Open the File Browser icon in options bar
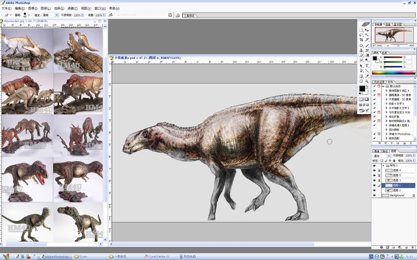Image resolution: width=417 pixels, height=260 pixels. click(178, 15)
